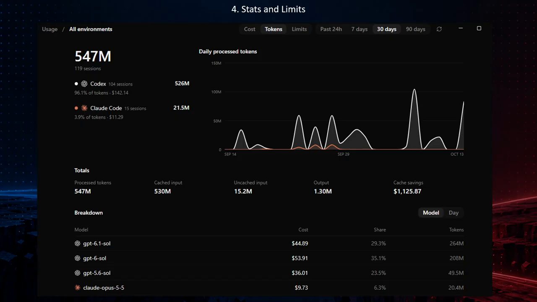Viewport: 537px width, 302px height.
Task: Click the 15.2M uncached input value
Action: tap(243, 191)
